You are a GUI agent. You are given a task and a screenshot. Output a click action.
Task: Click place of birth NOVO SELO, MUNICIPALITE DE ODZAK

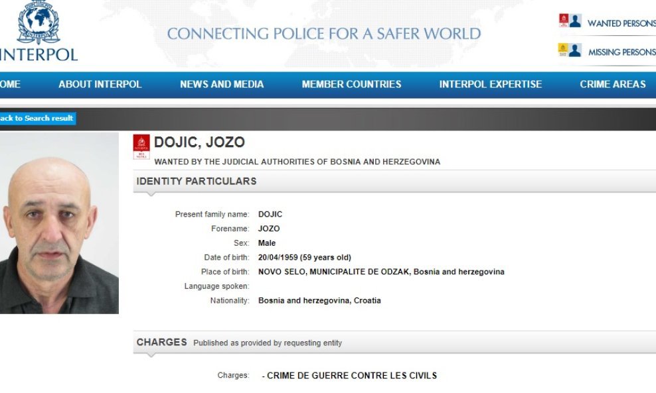tap(333, 272)
